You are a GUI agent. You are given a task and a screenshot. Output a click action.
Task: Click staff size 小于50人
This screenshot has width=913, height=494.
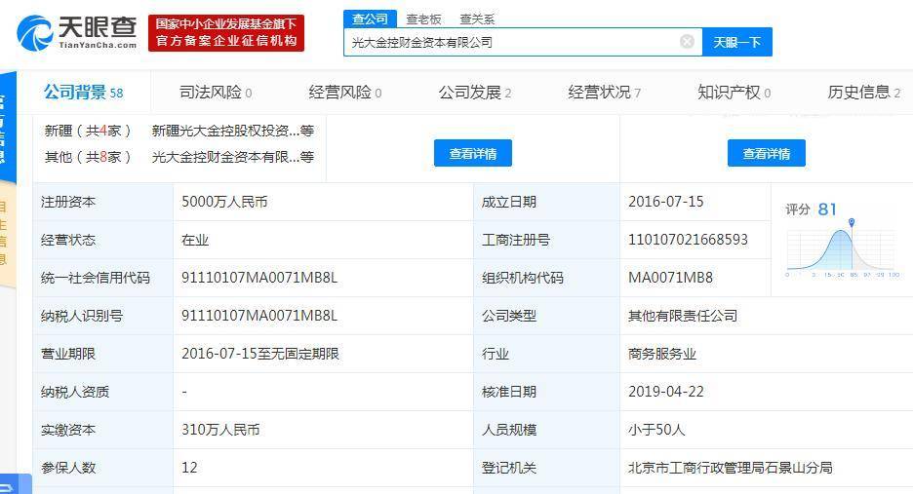pos(656,430)
